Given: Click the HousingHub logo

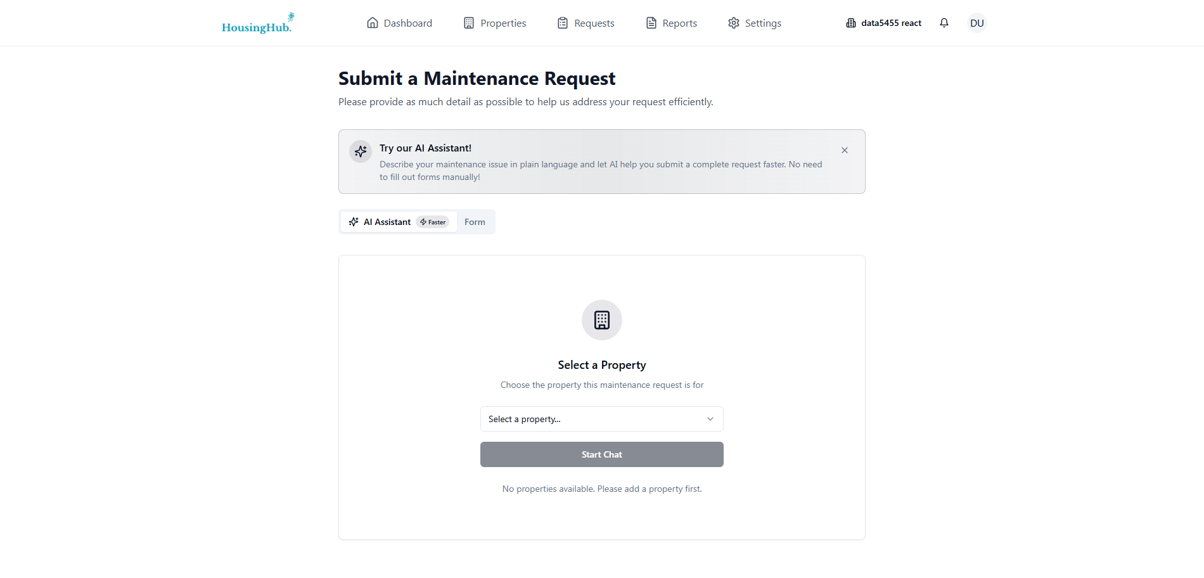Looking at the screenshot, I should (257, 23).
